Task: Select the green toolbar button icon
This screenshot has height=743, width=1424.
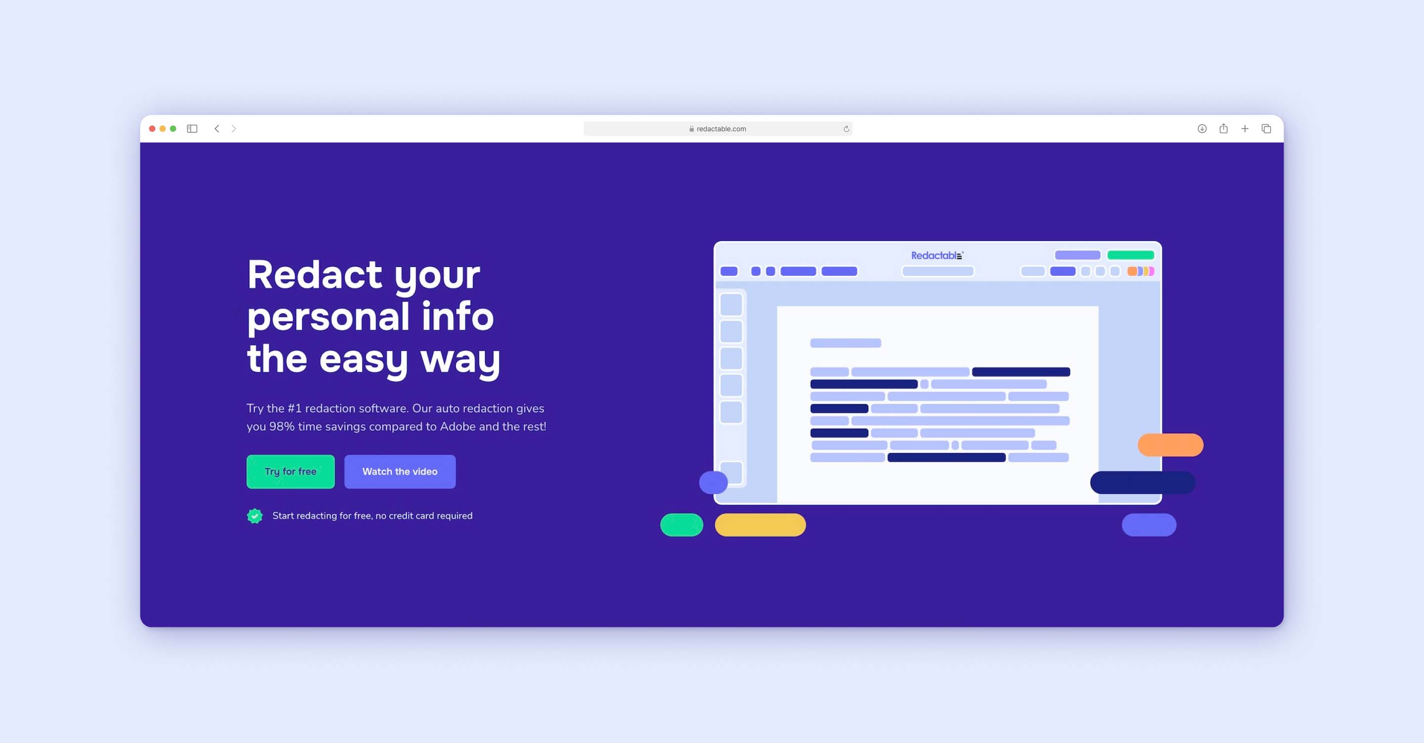Action: coord(1131,254)
